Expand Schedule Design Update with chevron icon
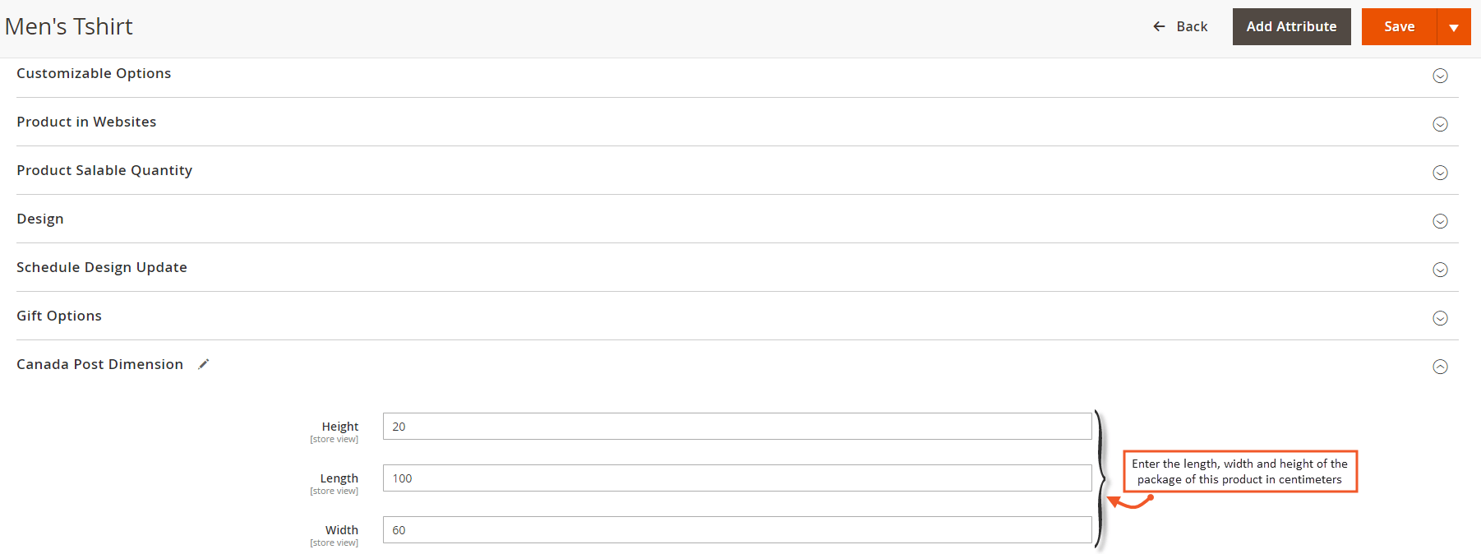Image resolution: width=1481 pixels, height=554 pixels. (x=1440, y=270)
